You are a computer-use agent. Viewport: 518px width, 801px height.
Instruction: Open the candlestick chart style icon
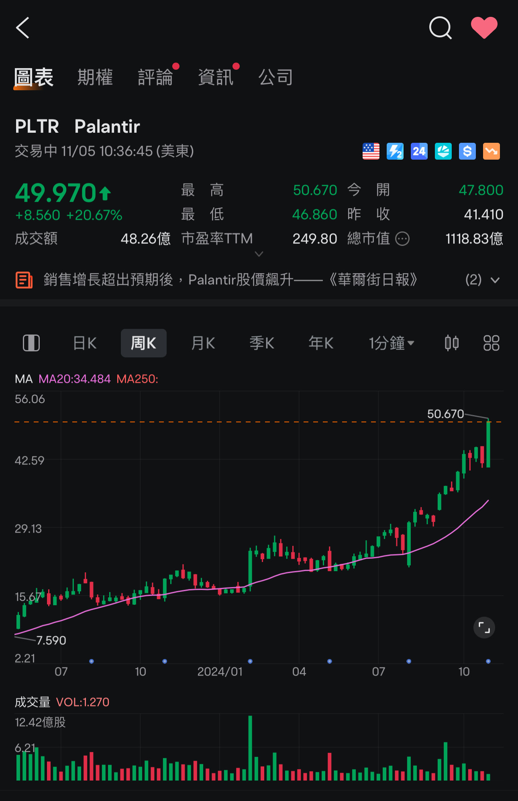click(452, 343)
